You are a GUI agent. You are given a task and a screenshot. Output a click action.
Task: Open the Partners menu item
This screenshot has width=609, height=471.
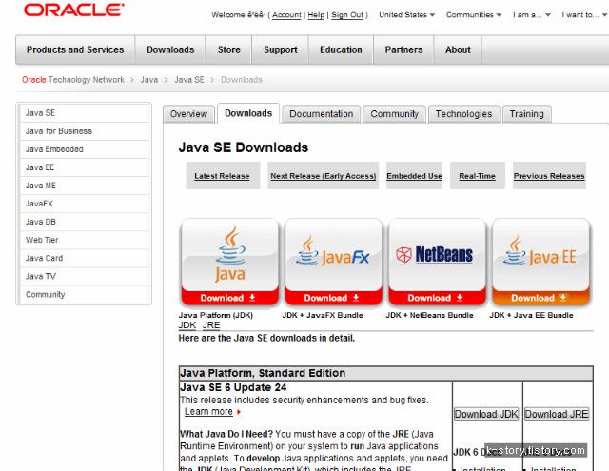coord(403,49)
